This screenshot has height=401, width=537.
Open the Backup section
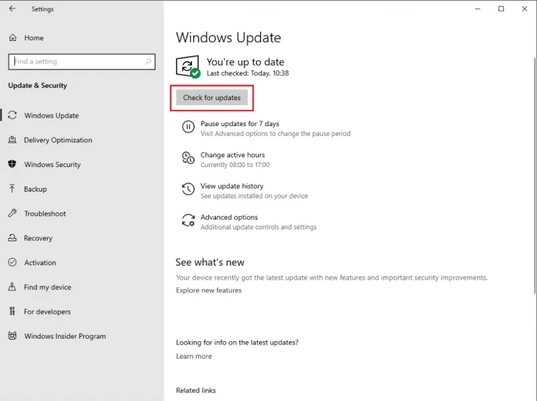(36, 189)
